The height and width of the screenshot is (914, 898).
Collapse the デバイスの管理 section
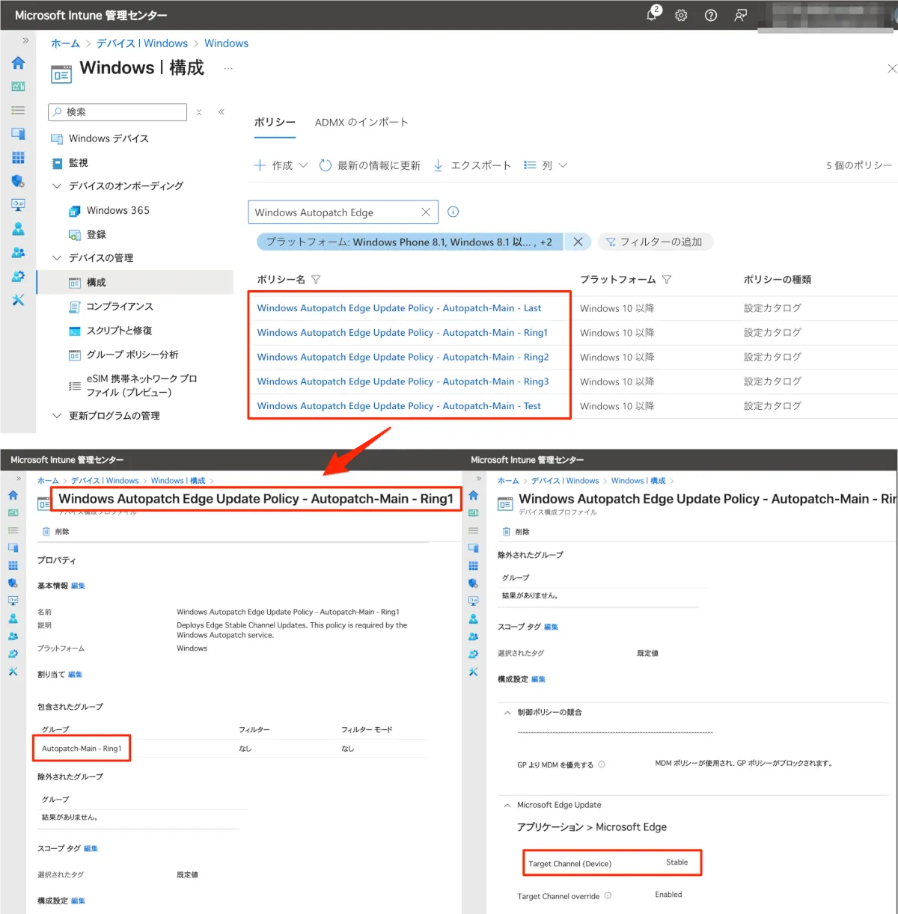[x=57, y=258]
